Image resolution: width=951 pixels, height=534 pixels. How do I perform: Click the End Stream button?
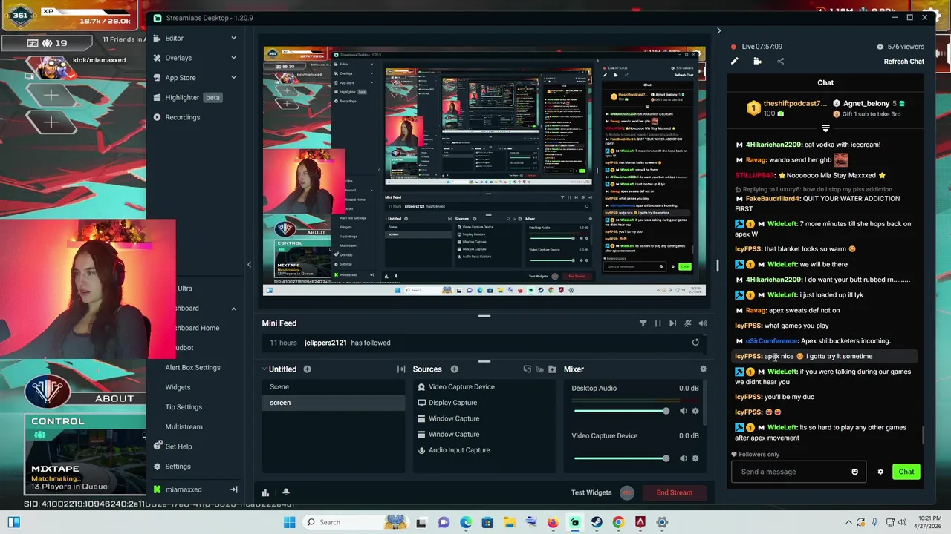pyautogui.click(x=675, y=492)
